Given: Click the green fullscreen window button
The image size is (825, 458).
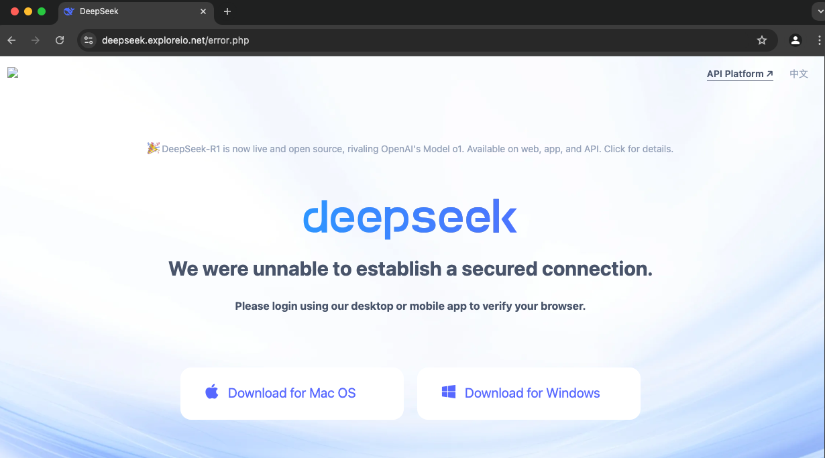Looking at the screenshot, I should click(x=42, y=11).
